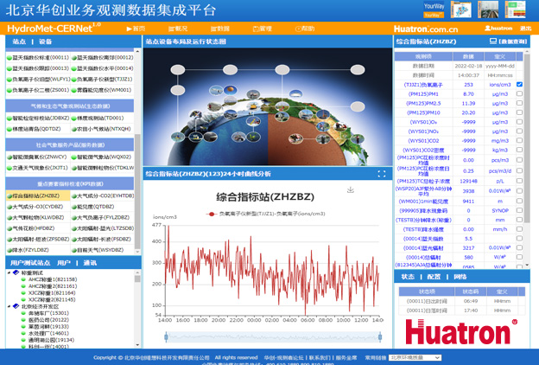Click the fullscreen icon on station map header

(382, 42)
